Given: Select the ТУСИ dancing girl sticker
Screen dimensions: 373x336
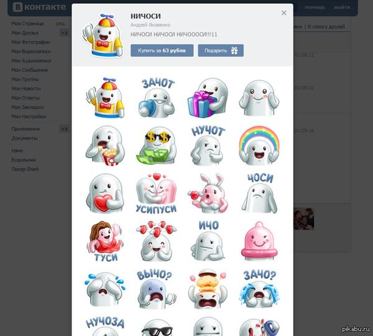Looking at the screenshot, I should [105, 241].
